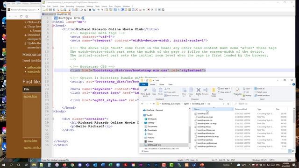Screen dimensions: 299x168
Task: Click the Find binoculars icon in Notepad++ toolbar
Action: [x=90, y=10]
